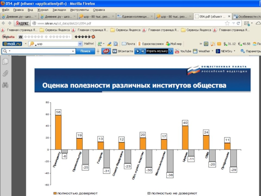Go back with the navigation arrow
The width and height of the screenshot is (261, 196).
tap(3, 23)
